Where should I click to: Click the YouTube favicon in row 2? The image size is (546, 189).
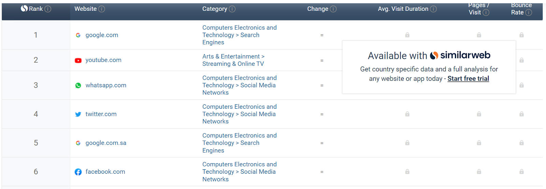point(78,60)
